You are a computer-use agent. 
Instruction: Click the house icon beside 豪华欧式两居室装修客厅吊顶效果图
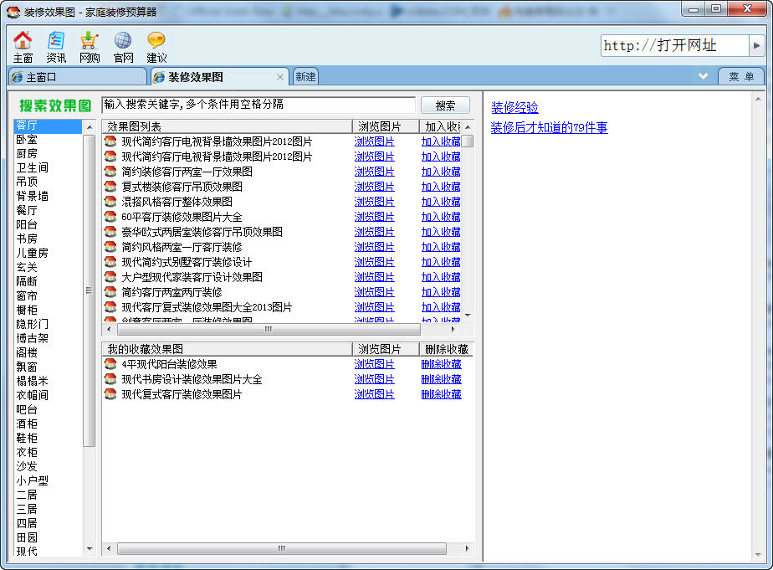click(x=110, y=232)
